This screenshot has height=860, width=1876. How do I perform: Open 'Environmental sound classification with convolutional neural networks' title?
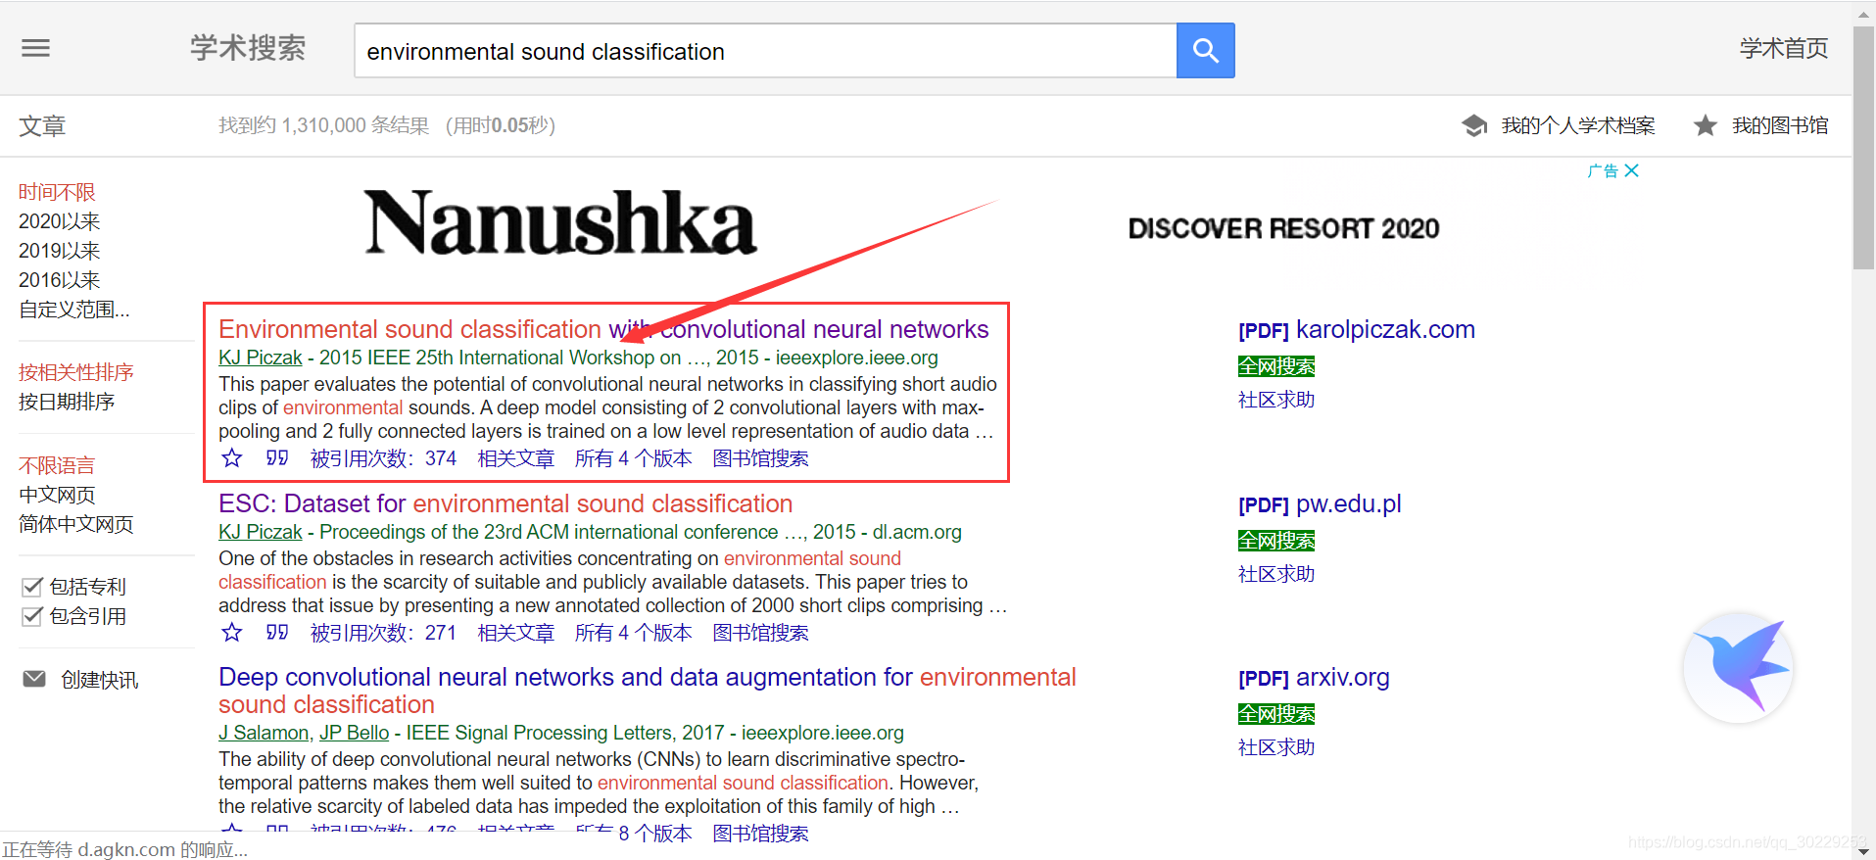pyautogui.click(x=603, y=329)
